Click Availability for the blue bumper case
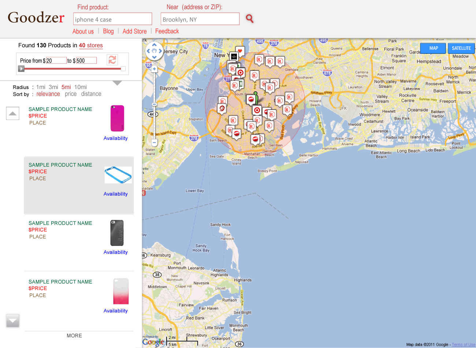Image resolution: width=476 pixels, height=348 pixels. point(116,194)
